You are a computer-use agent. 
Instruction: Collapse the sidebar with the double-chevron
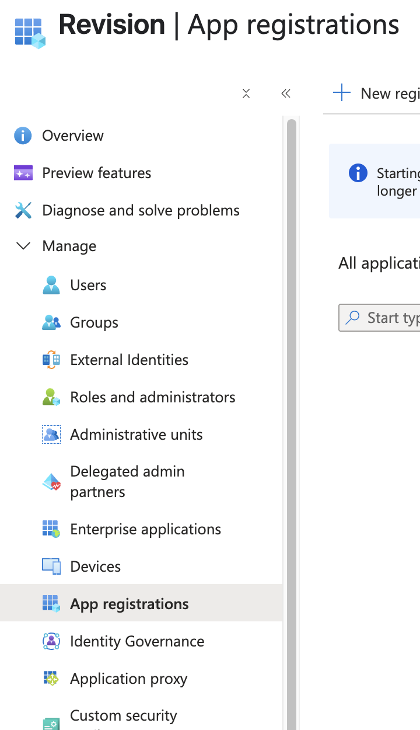(286, 93)
